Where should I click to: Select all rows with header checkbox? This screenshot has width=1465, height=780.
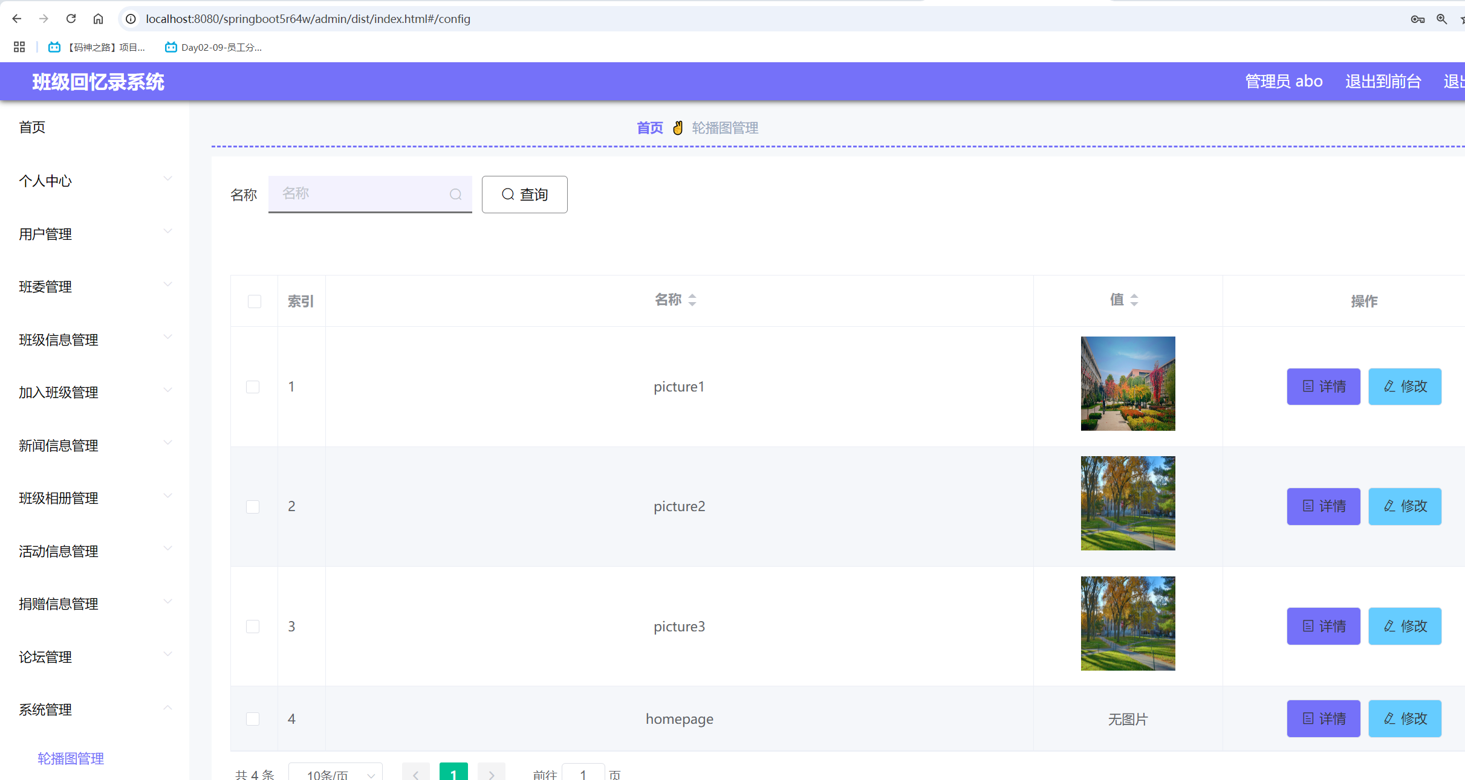255,301
